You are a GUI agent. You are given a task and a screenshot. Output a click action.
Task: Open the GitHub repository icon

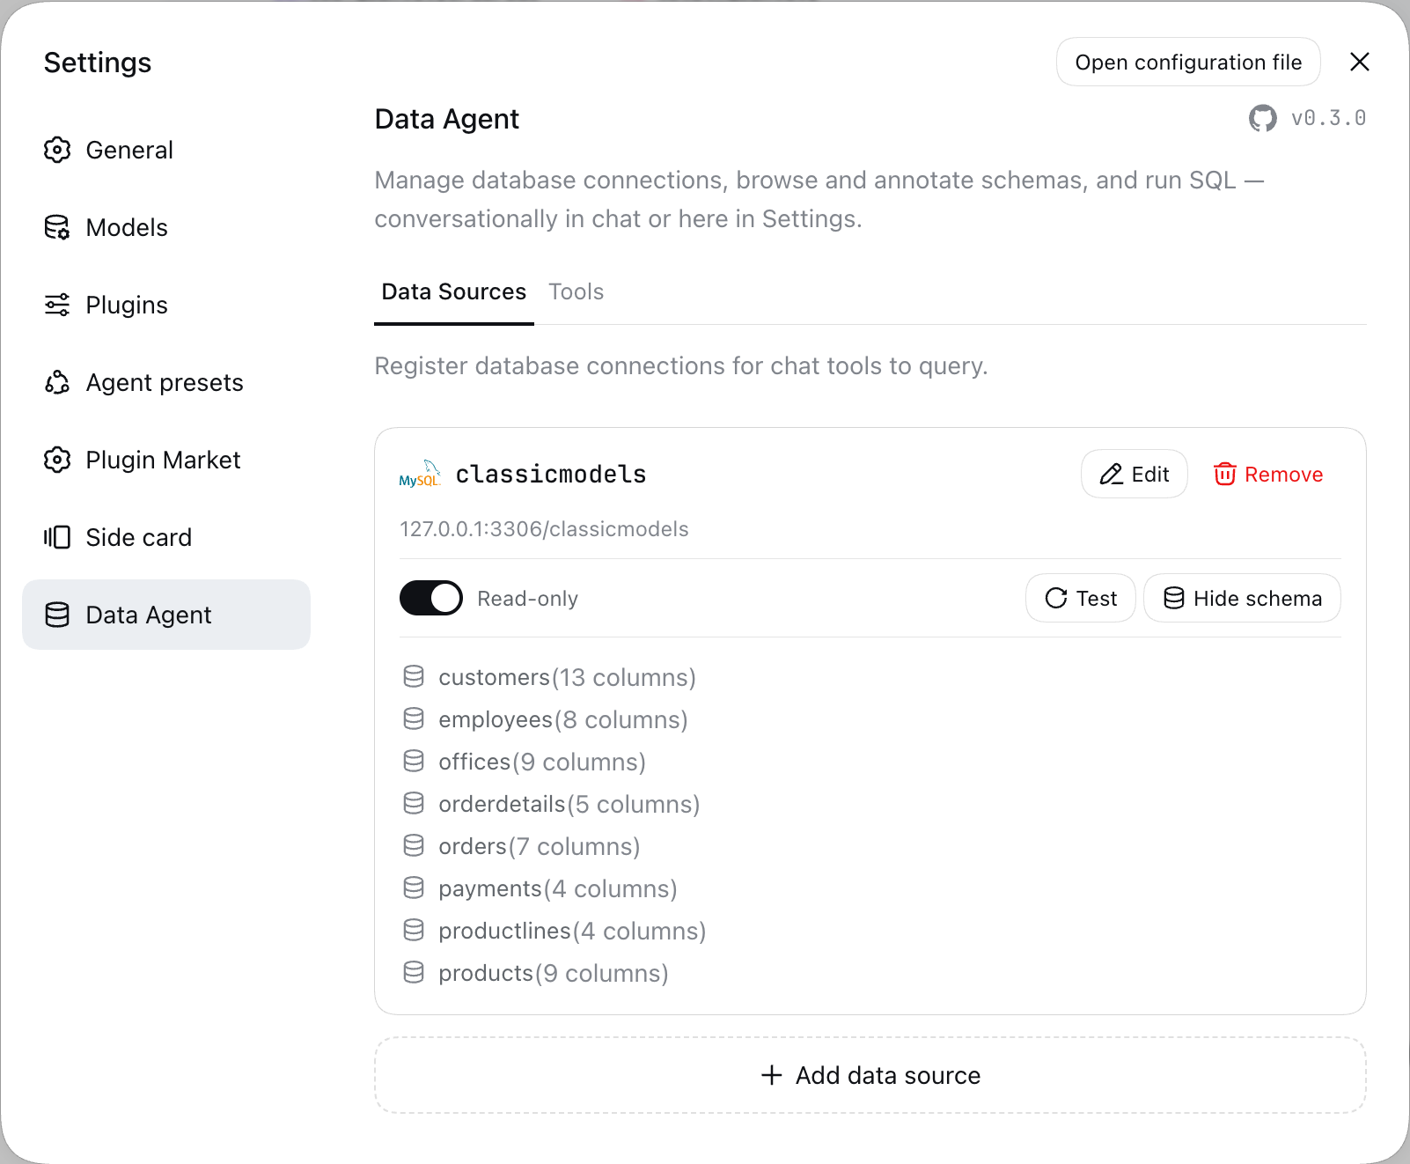pyautogui.click(x=1263, y=118)
